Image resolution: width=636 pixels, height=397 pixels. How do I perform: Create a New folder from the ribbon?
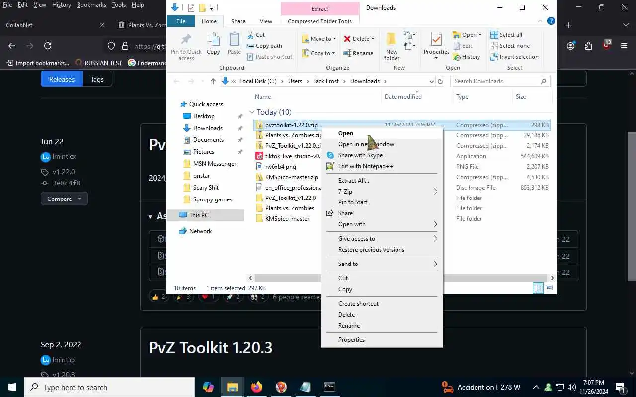click(x=392, y=47)
